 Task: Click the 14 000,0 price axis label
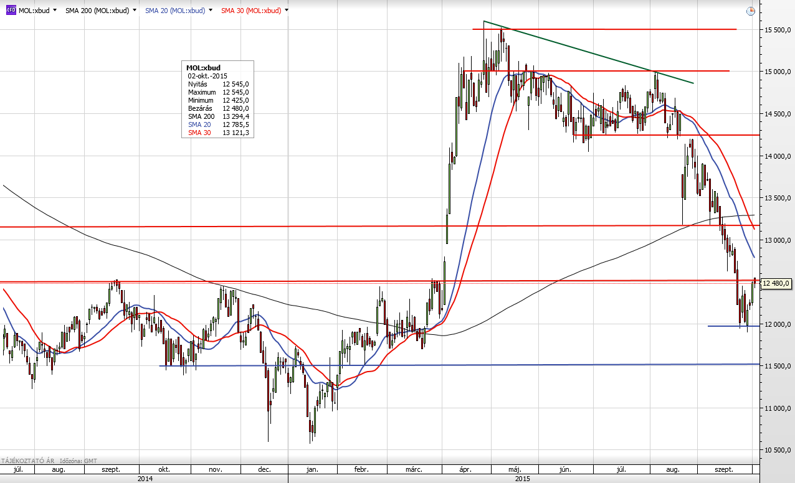coord(778,156)
